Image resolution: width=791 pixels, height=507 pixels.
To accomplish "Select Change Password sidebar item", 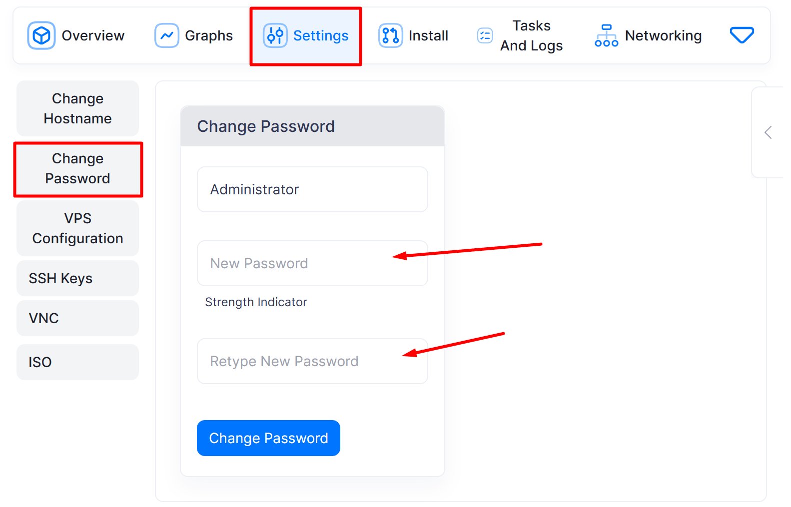I will tap(77, 168).
